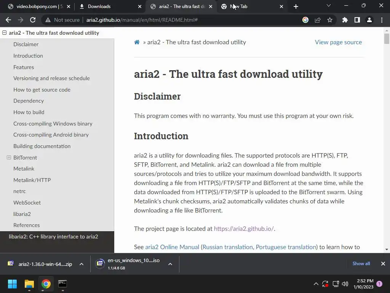Bookmark this page with the star
Viewport: 390px width, 293px height.
point(330,20)
